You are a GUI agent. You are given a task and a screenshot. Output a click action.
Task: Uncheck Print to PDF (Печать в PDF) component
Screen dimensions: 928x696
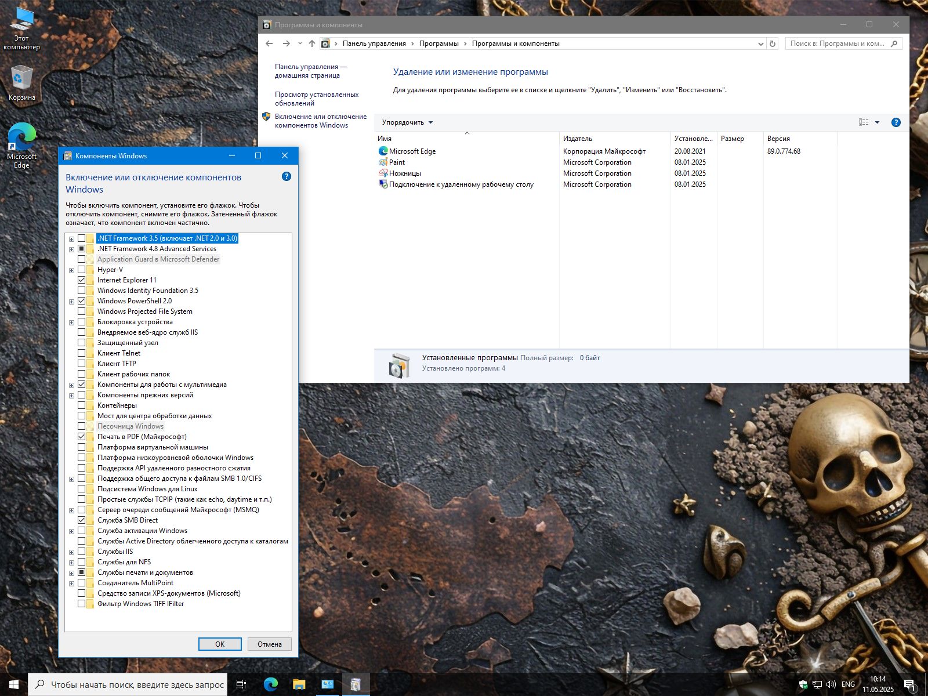pos(82,437)
